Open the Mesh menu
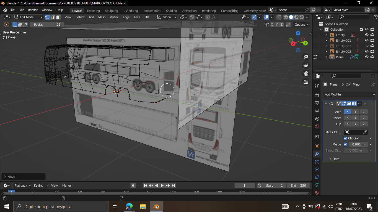The image size is (378, 212). (102, 17)
